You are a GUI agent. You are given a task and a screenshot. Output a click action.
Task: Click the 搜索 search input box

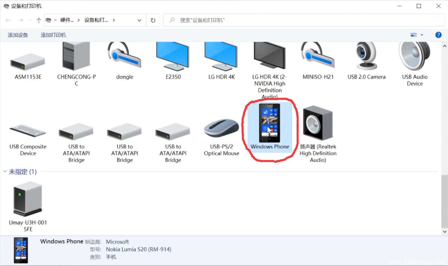click(305, 20)
